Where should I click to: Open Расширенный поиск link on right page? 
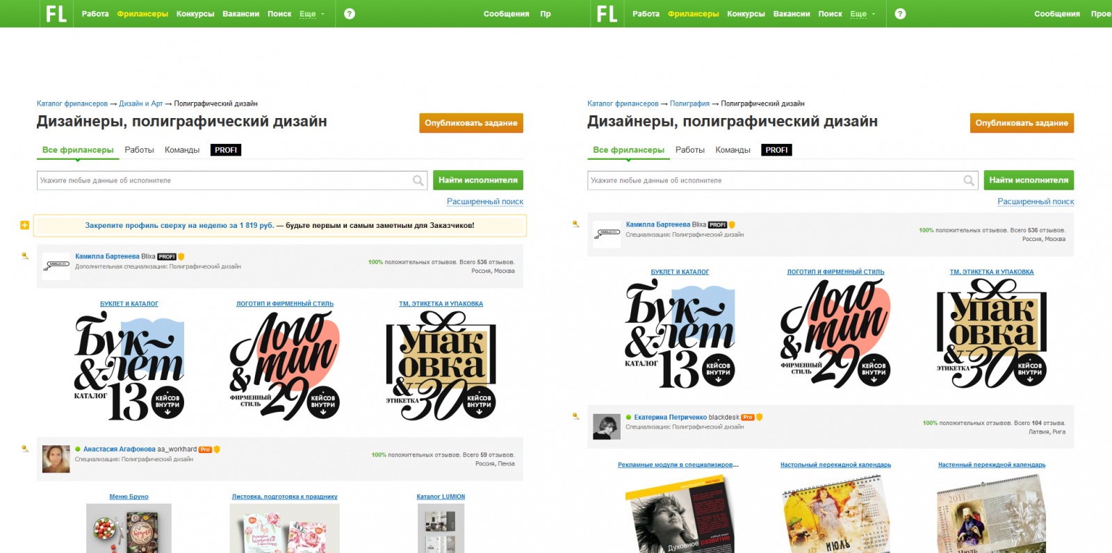[1036, 201]
